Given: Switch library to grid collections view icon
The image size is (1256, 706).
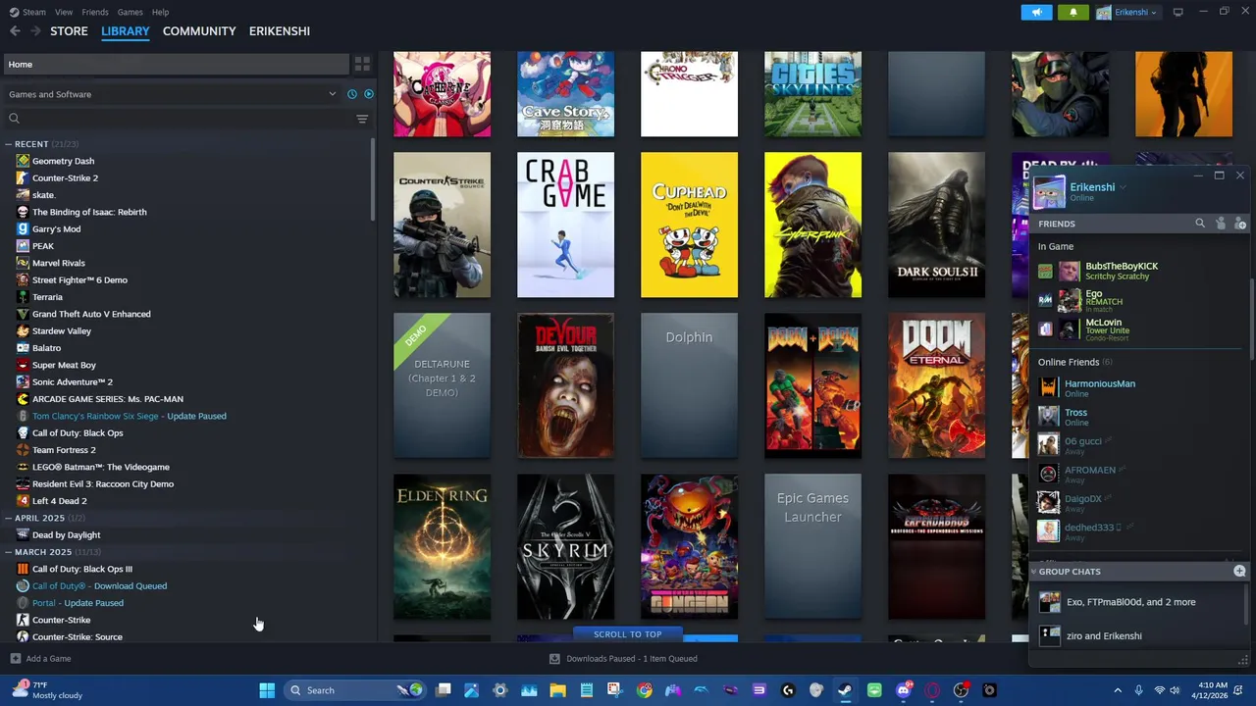Looking at the screenshot, I should click(x=362, y=64).
